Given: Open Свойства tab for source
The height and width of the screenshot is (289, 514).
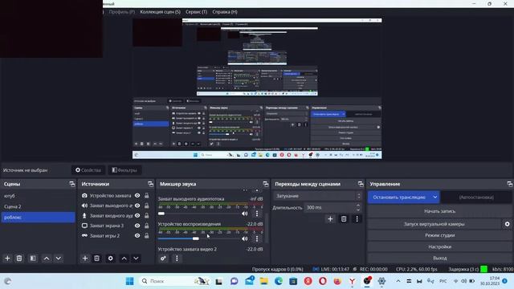Looking at the screenshot, I should tap(88, 170).
